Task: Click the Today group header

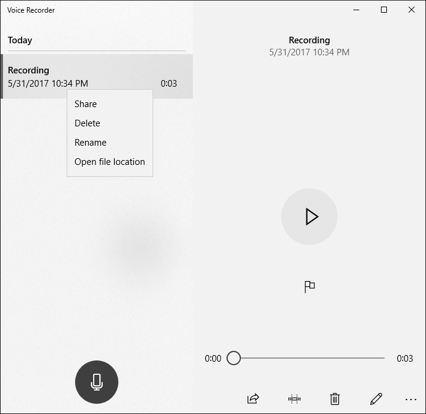Action: 20,40
